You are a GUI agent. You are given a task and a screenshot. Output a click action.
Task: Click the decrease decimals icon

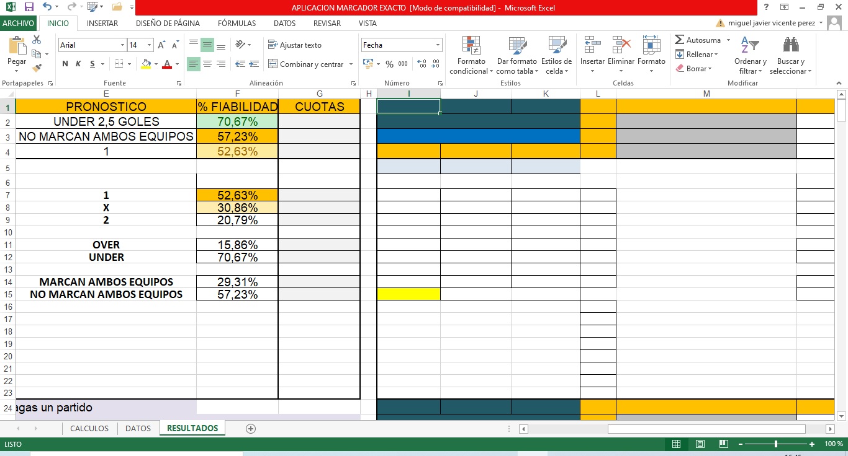point(436,64)
